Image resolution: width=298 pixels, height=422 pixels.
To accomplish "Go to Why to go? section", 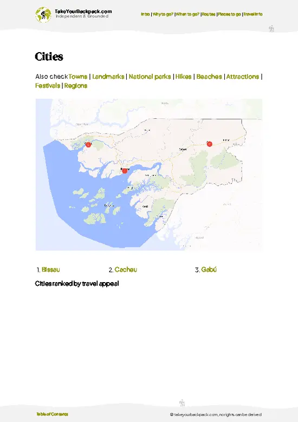I will 163,14.
